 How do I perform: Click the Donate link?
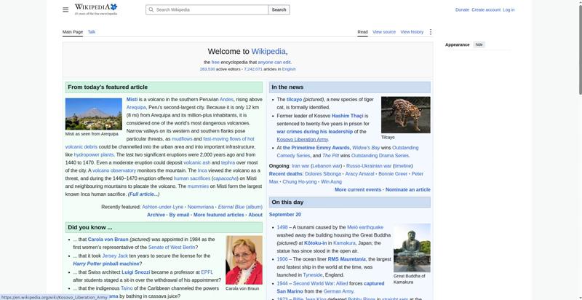(462, 9)
